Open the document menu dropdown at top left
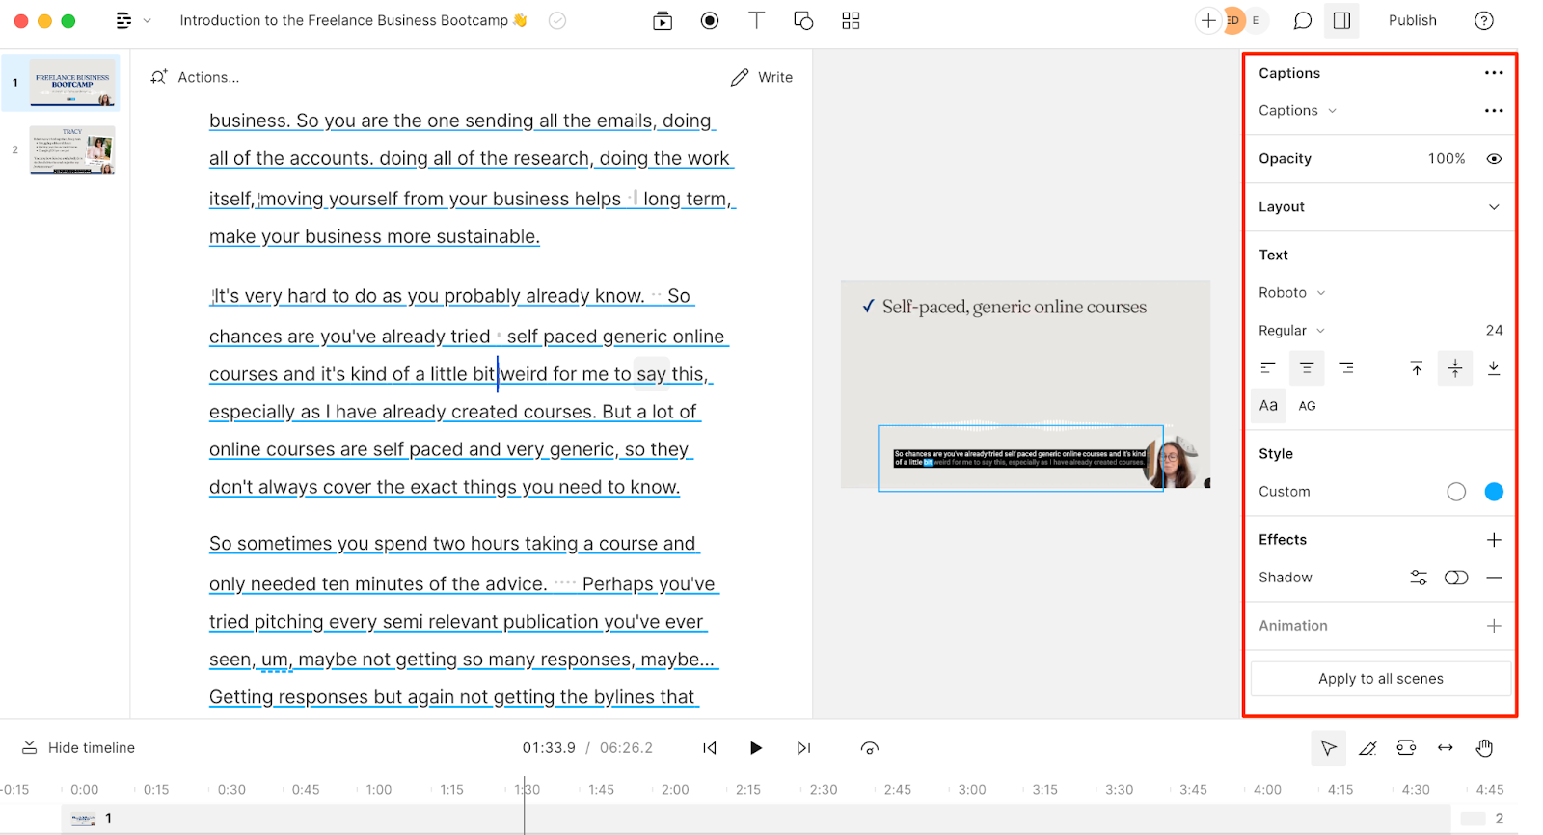The height and width of the screenshot is (835, 1543). click(x=133, y=20)
